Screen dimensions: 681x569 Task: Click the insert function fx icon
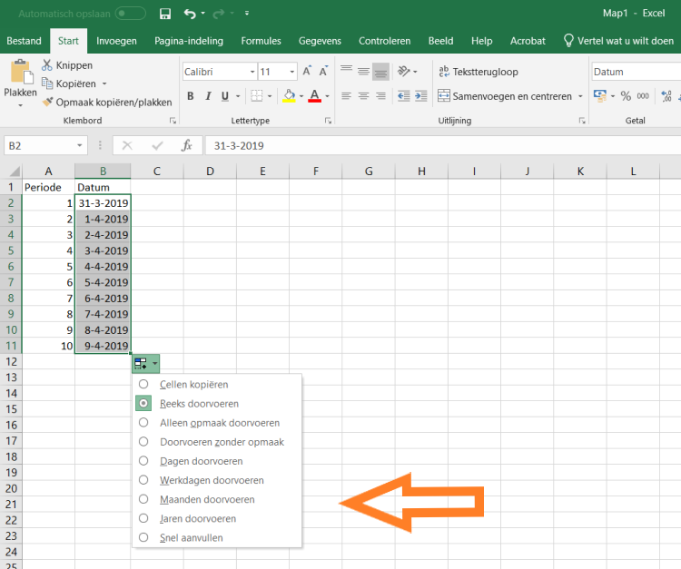[186, 145]
